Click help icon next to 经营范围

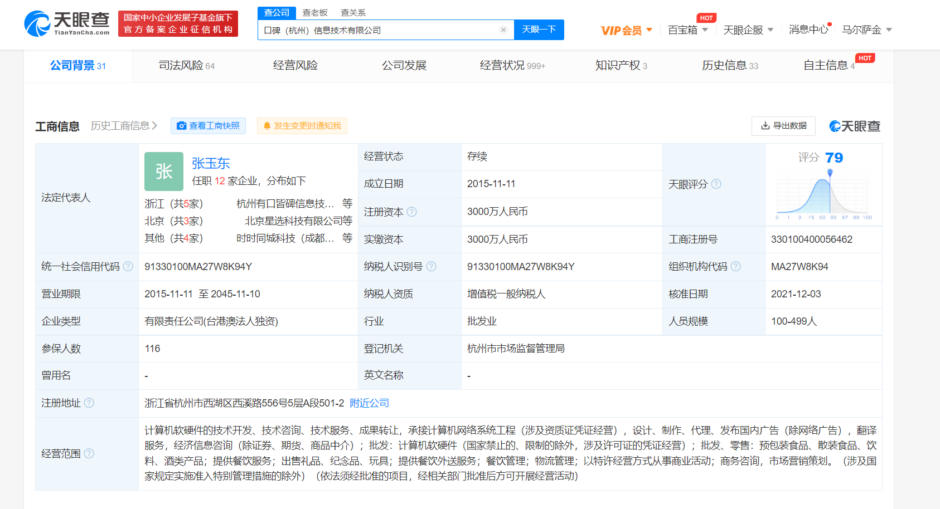point(89,454)
